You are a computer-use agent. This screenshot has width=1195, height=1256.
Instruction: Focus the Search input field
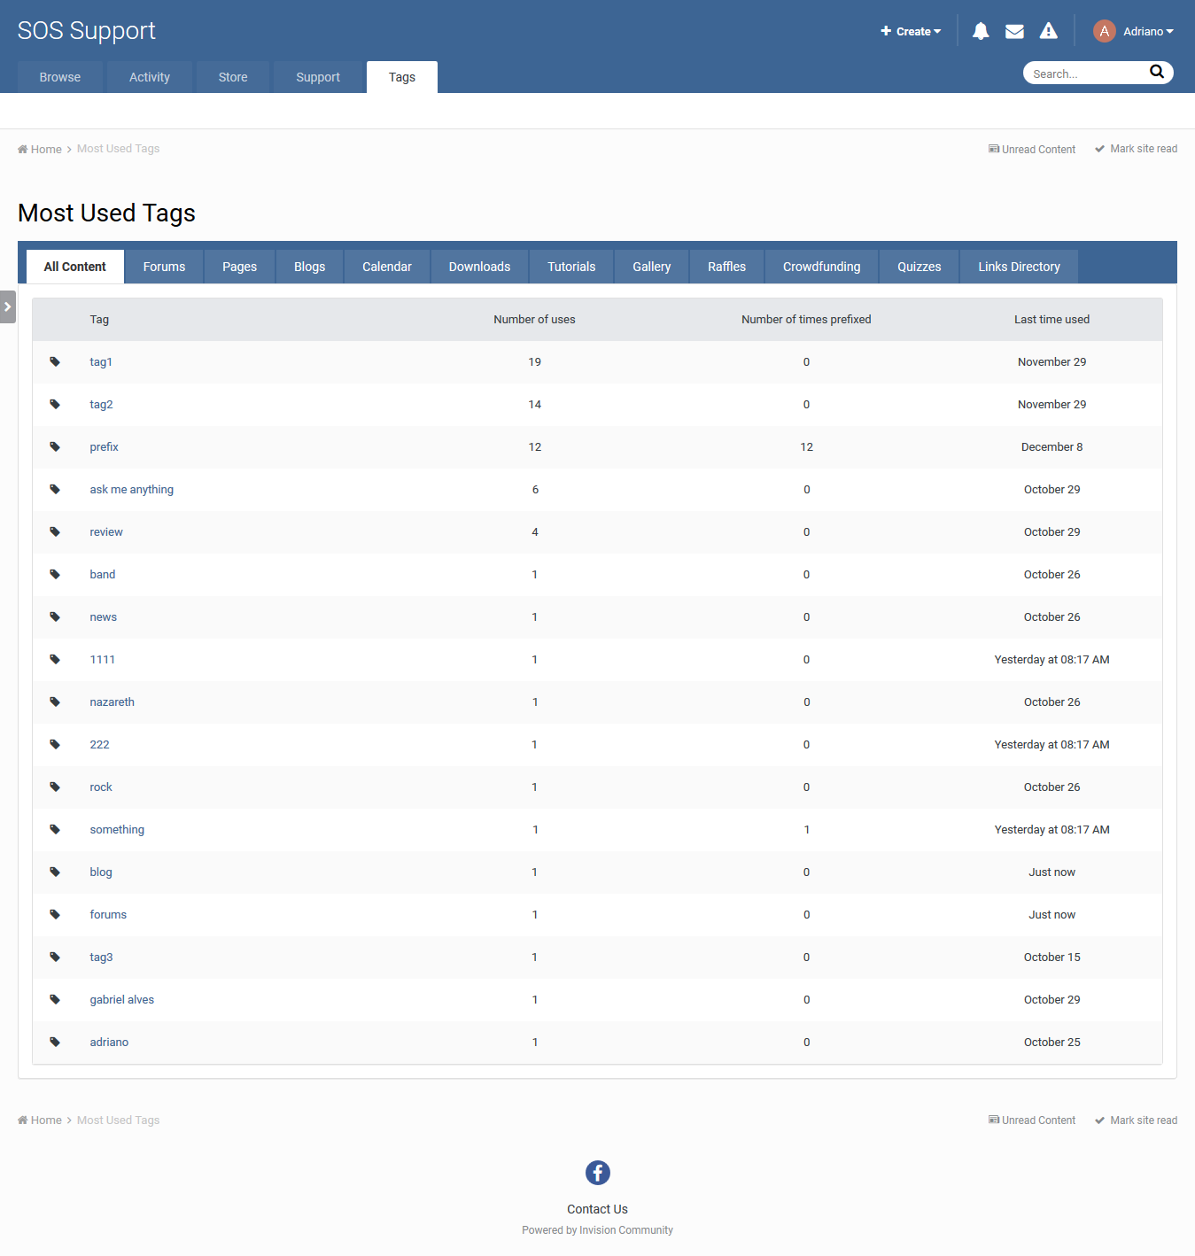[x=1086, y=74]
